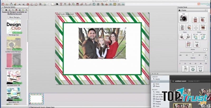Collapse the Photos panel header
This screenshot has height=108, width=211.
(x=206, y=10)
